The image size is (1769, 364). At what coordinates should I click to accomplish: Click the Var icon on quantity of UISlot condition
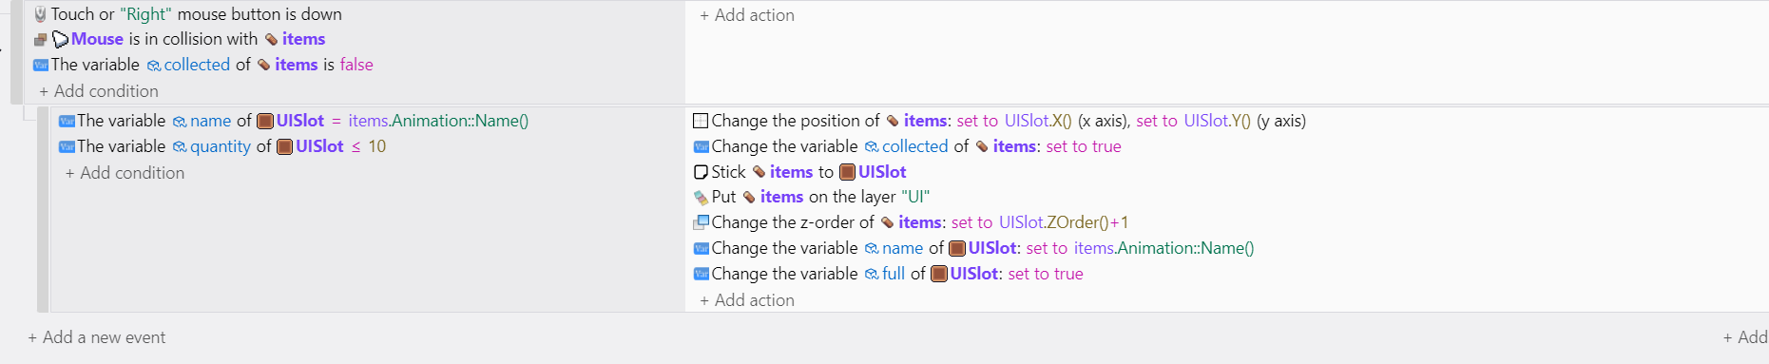pyautogui.click(x=67, y=146)
